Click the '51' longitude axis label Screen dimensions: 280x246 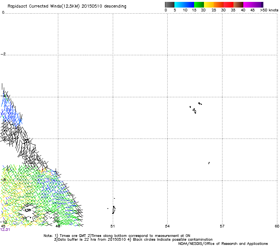click(112, 226)
